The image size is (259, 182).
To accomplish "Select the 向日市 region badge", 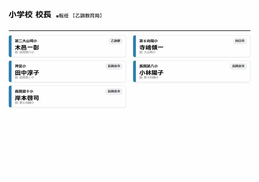I will [240, 41].
